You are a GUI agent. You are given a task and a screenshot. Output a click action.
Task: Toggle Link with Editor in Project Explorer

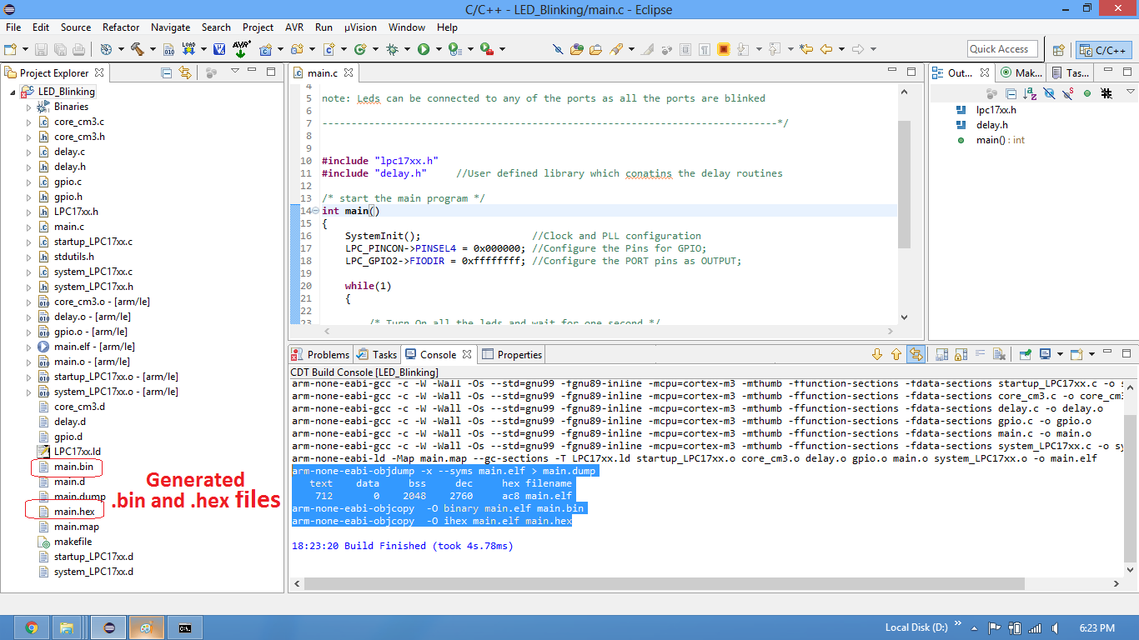(x=184, y=73)
